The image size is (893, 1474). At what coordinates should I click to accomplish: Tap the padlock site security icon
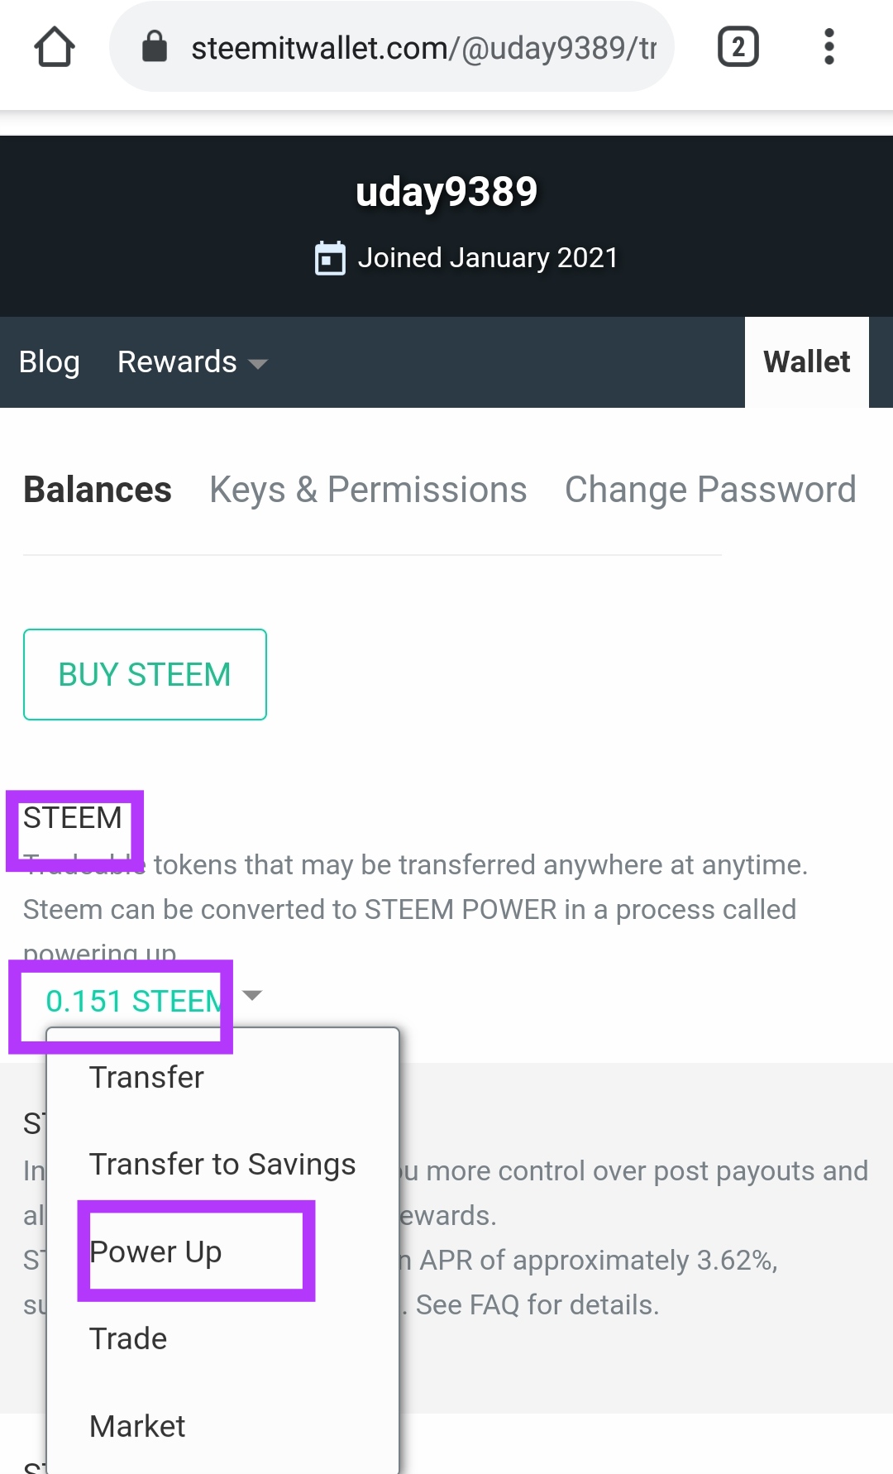pos(155,47)
